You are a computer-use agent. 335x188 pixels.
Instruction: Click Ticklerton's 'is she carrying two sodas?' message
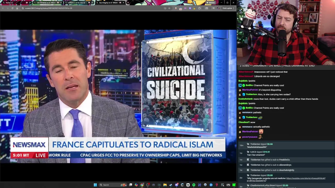[x=274, y=95]
